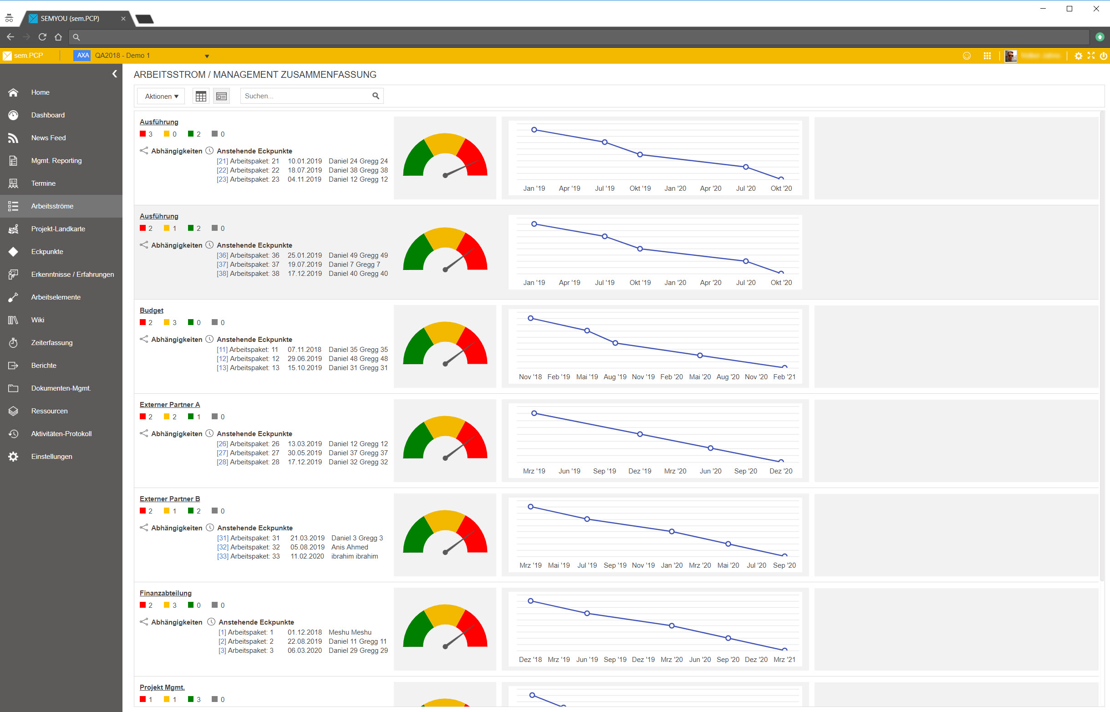Click the sem.PCP logo

coord(23,56)
